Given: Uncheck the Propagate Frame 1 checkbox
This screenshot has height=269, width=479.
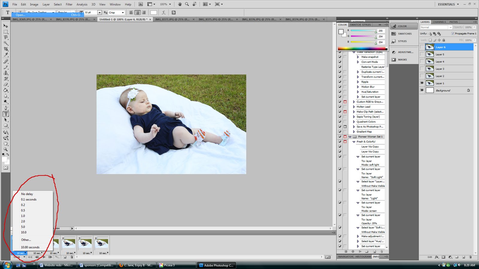Looking at the screenshot, I should (x=453, y=33).
